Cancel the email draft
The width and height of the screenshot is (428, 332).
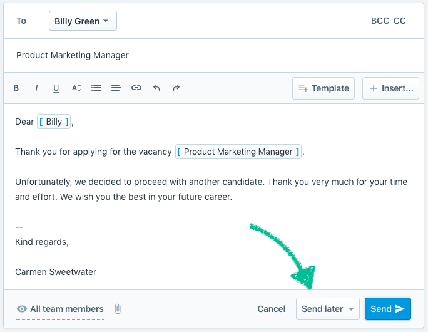(272, 309)
